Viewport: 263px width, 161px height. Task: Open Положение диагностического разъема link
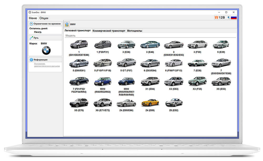tap(47, 65)
